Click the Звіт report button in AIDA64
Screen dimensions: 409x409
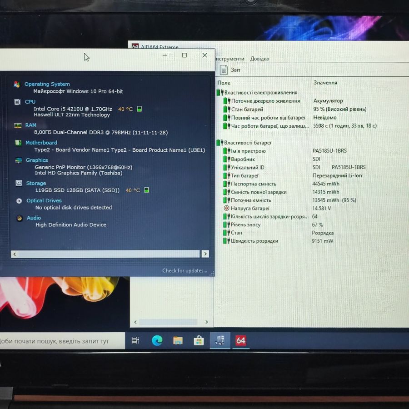tap(230, 70)
